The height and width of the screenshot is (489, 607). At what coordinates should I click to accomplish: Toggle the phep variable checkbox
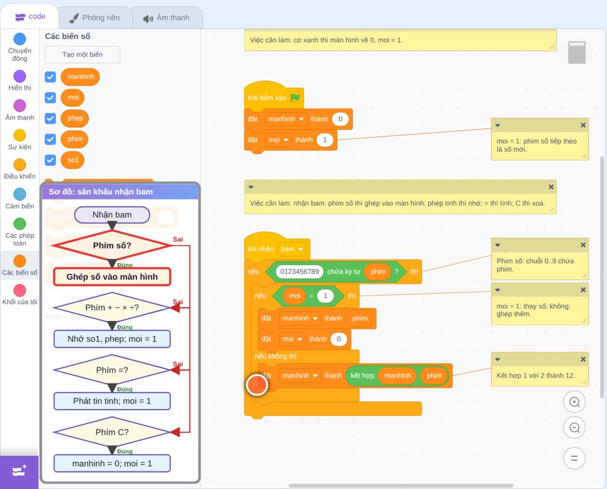[x=50, y=118]
